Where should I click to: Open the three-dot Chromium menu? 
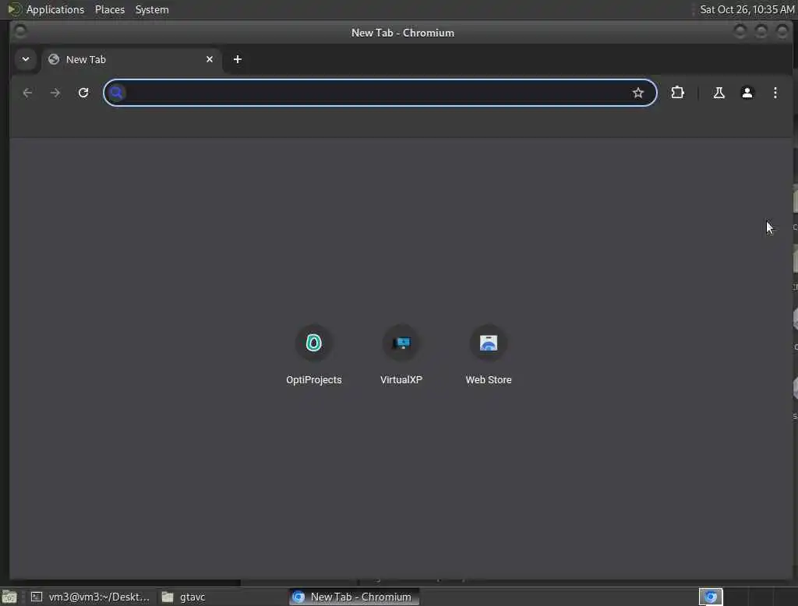(775, 93)
